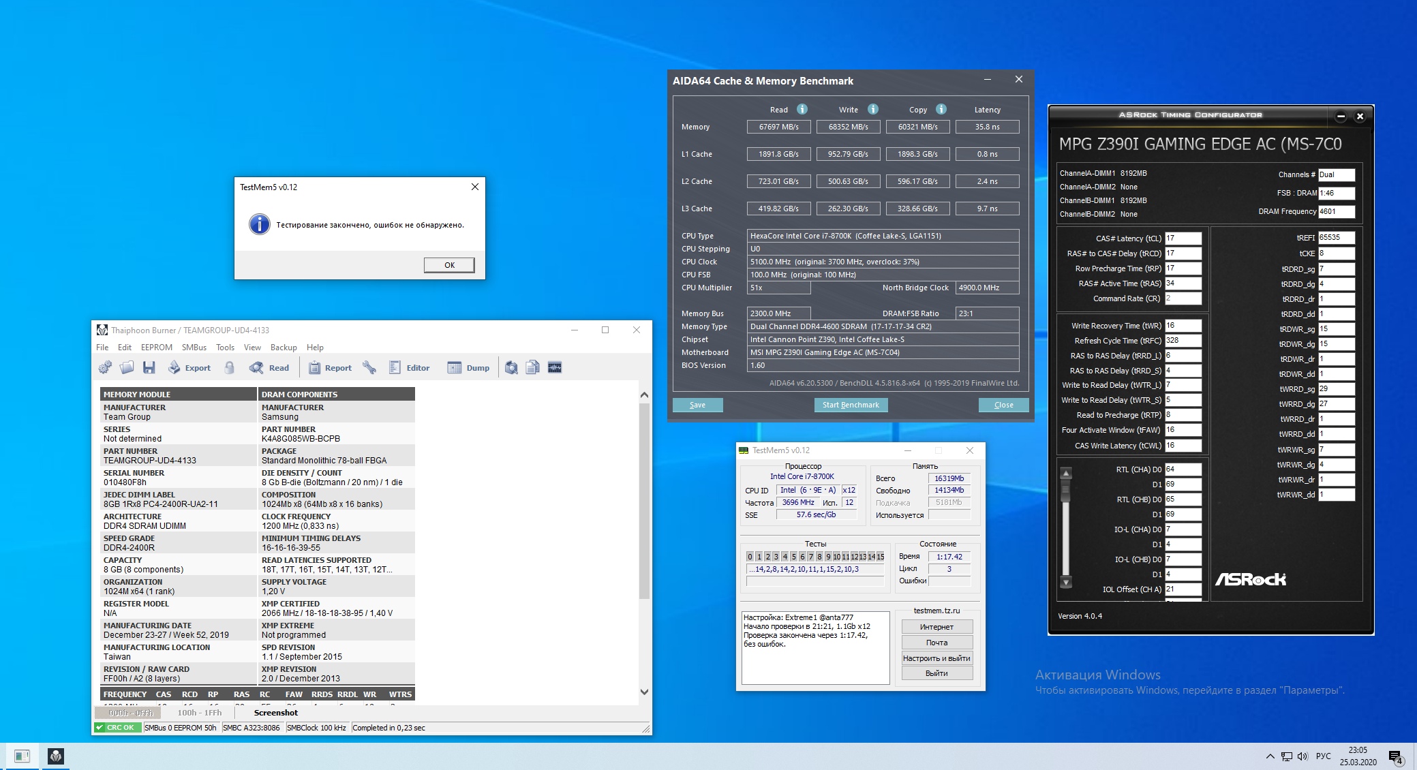The image size is (1417, 770).
Task: Click the scroll up arrow in ASRock Timing Configurator
Action: 1066,473
